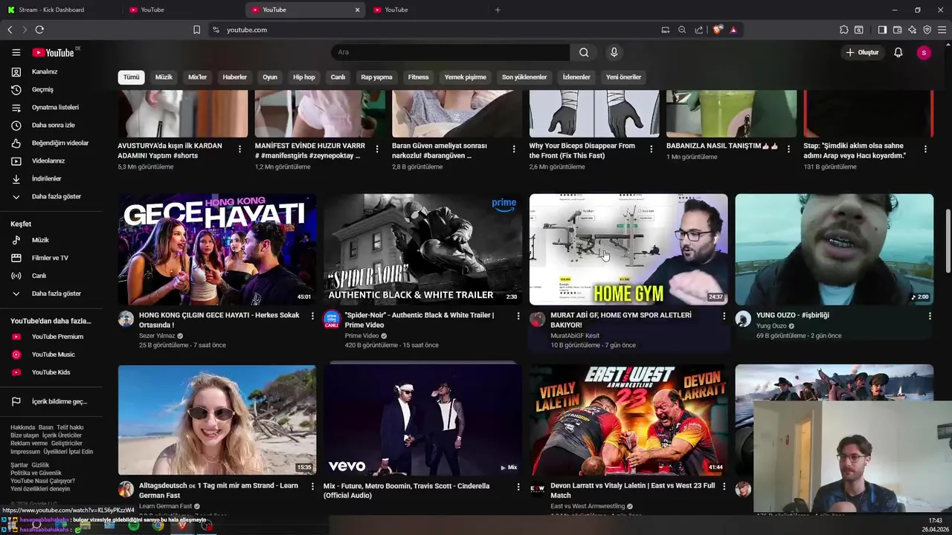Open the HOME GYM video thumbnail
The width and height of the screenshot is (952, 535).
pyautogui.click(x=628, y=250)
